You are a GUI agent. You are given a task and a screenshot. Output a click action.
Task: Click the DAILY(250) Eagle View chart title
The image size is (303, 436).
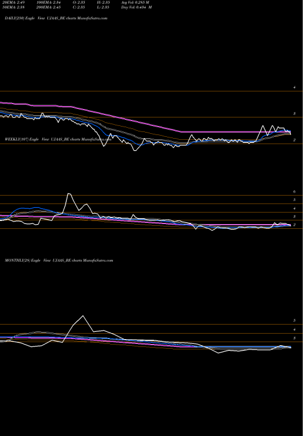pyautogui.click(x=56, y=18)
